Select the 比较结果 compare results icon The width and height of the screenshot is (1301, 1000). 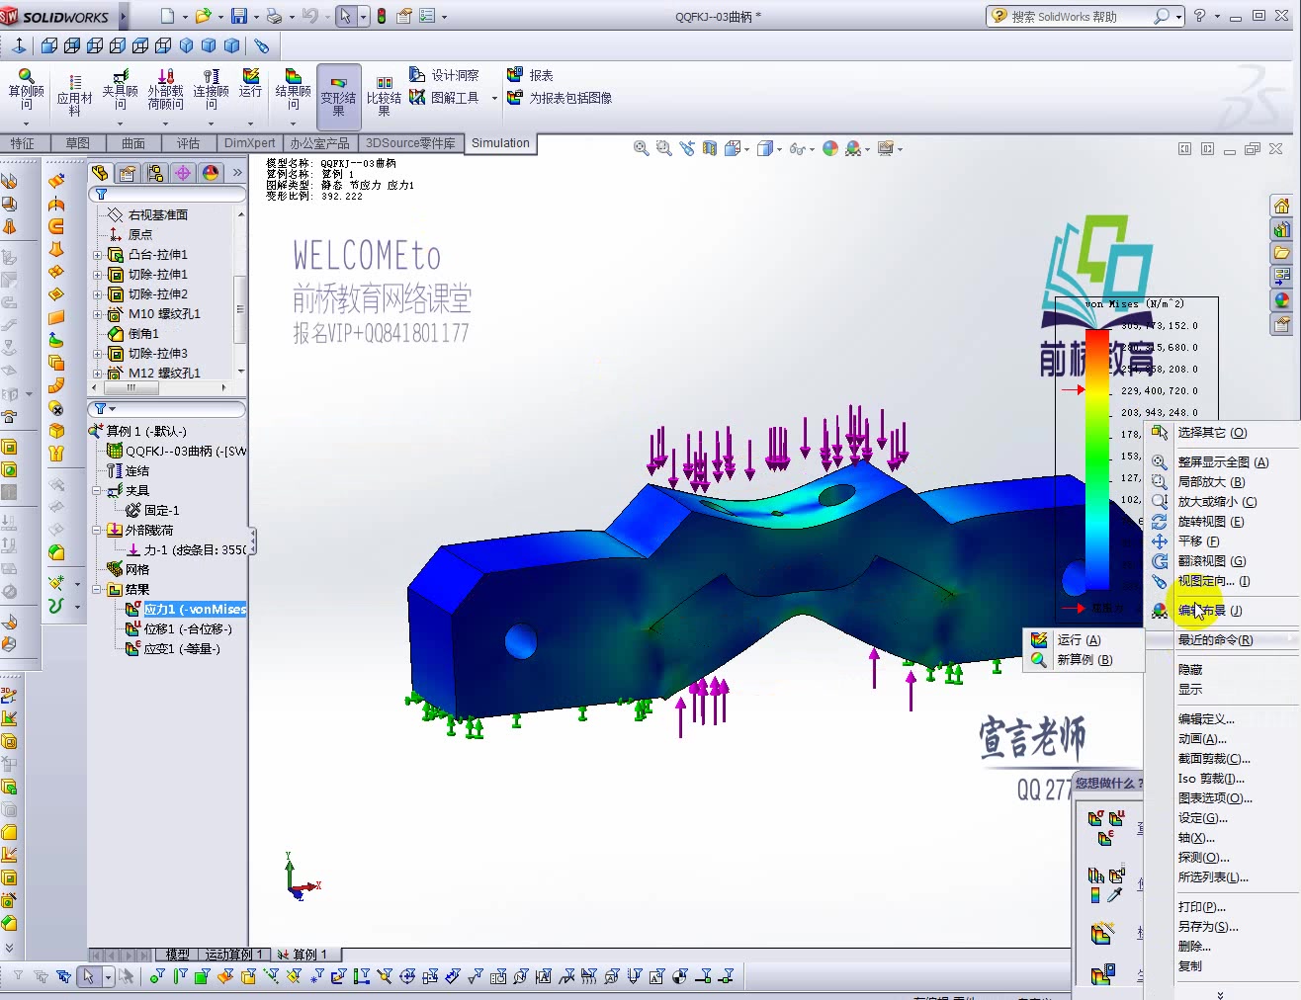tap(385, 89)
